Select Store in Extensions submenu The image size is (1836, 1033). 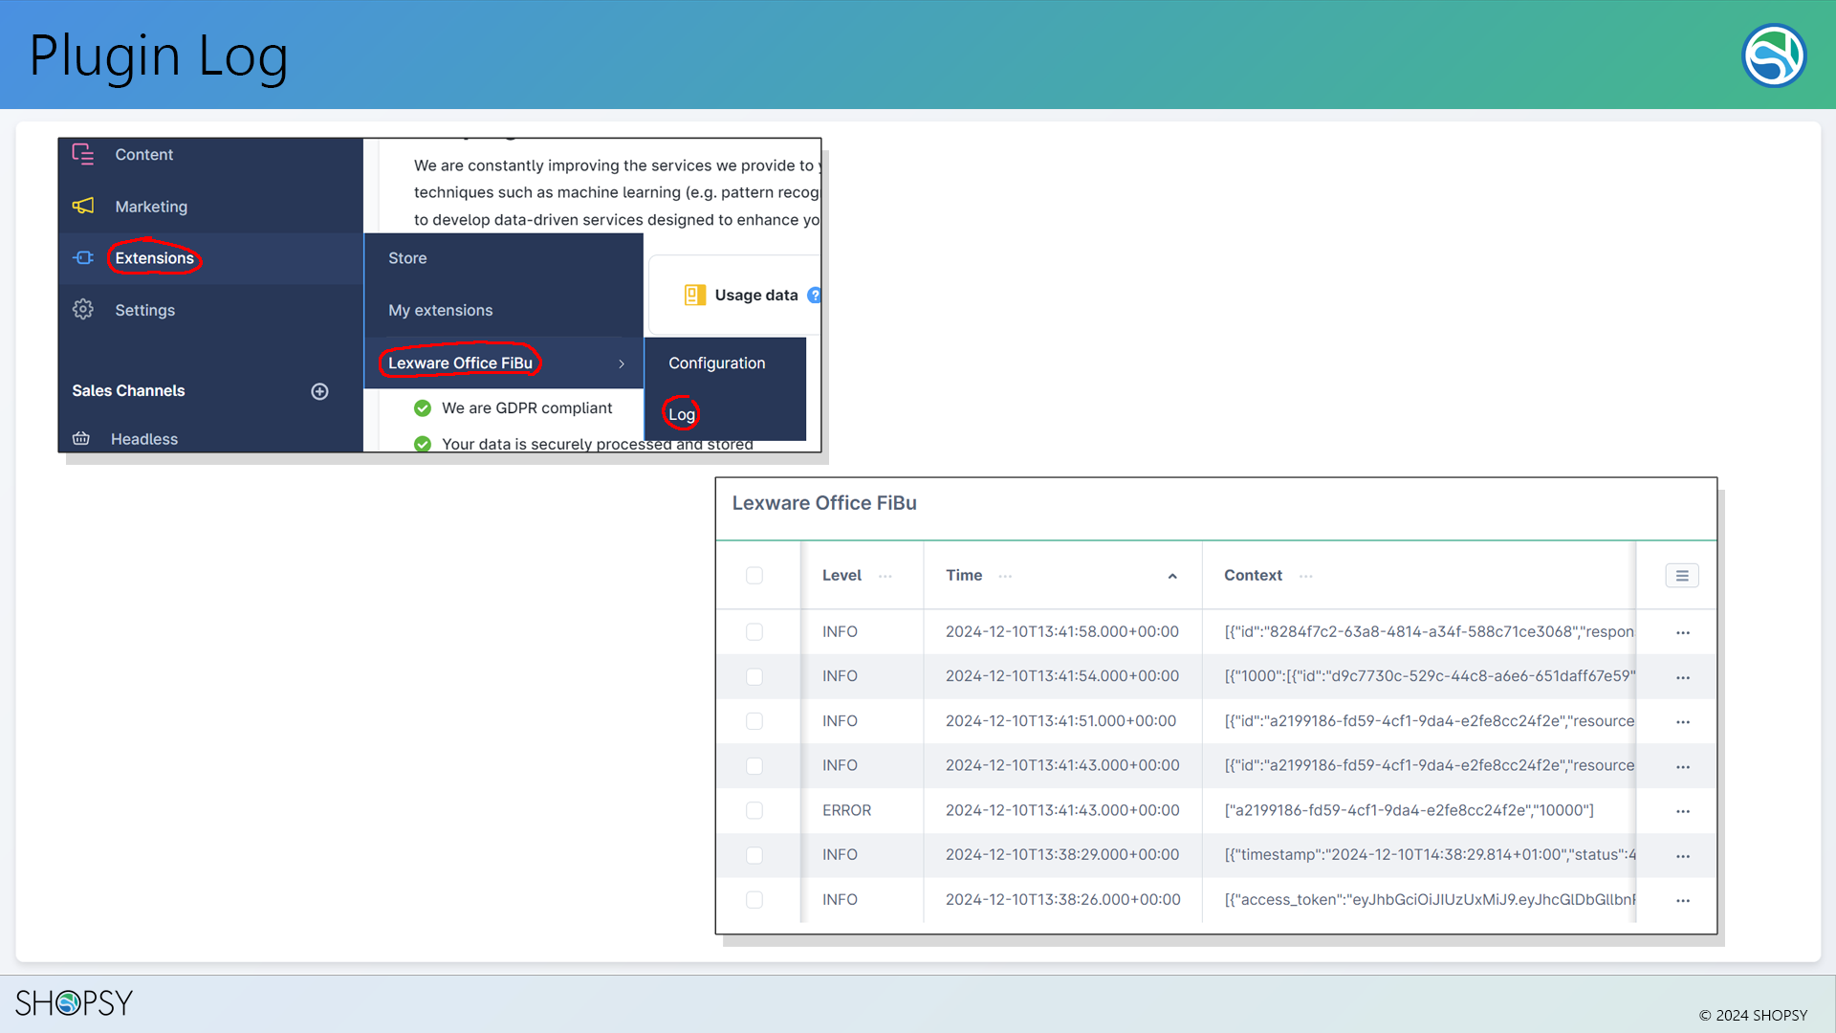coord(407,258)
